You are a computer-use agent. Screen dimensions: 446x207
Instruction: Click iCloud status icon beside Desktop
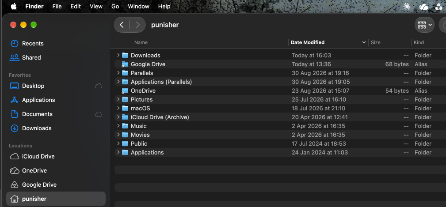click(99, 86)
